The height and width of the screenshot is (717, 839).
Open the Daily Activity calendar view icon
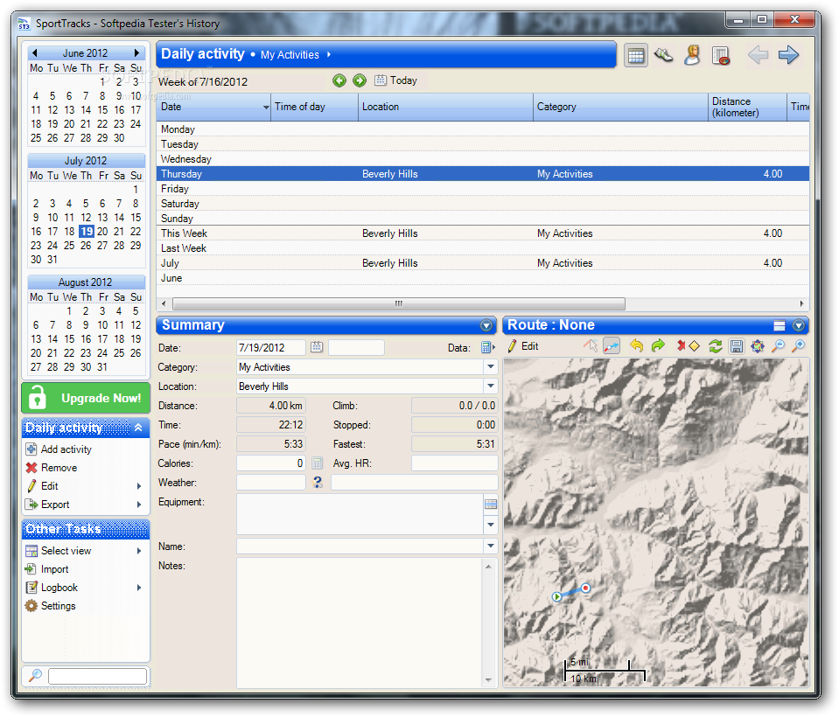[x=636, y=55]
